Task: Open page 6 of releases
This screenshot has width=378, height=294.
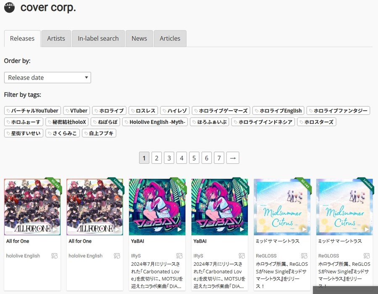Action: pyautogui.click(x=207, y=158)
